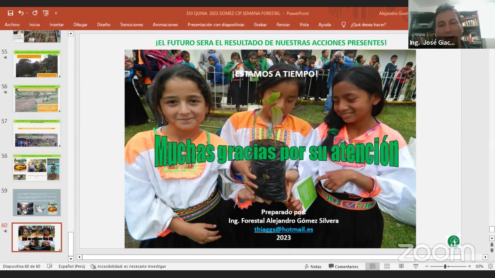Click the ¿Qué desea hacer? search box
495x278 pixels.
[x=368, y=25]
